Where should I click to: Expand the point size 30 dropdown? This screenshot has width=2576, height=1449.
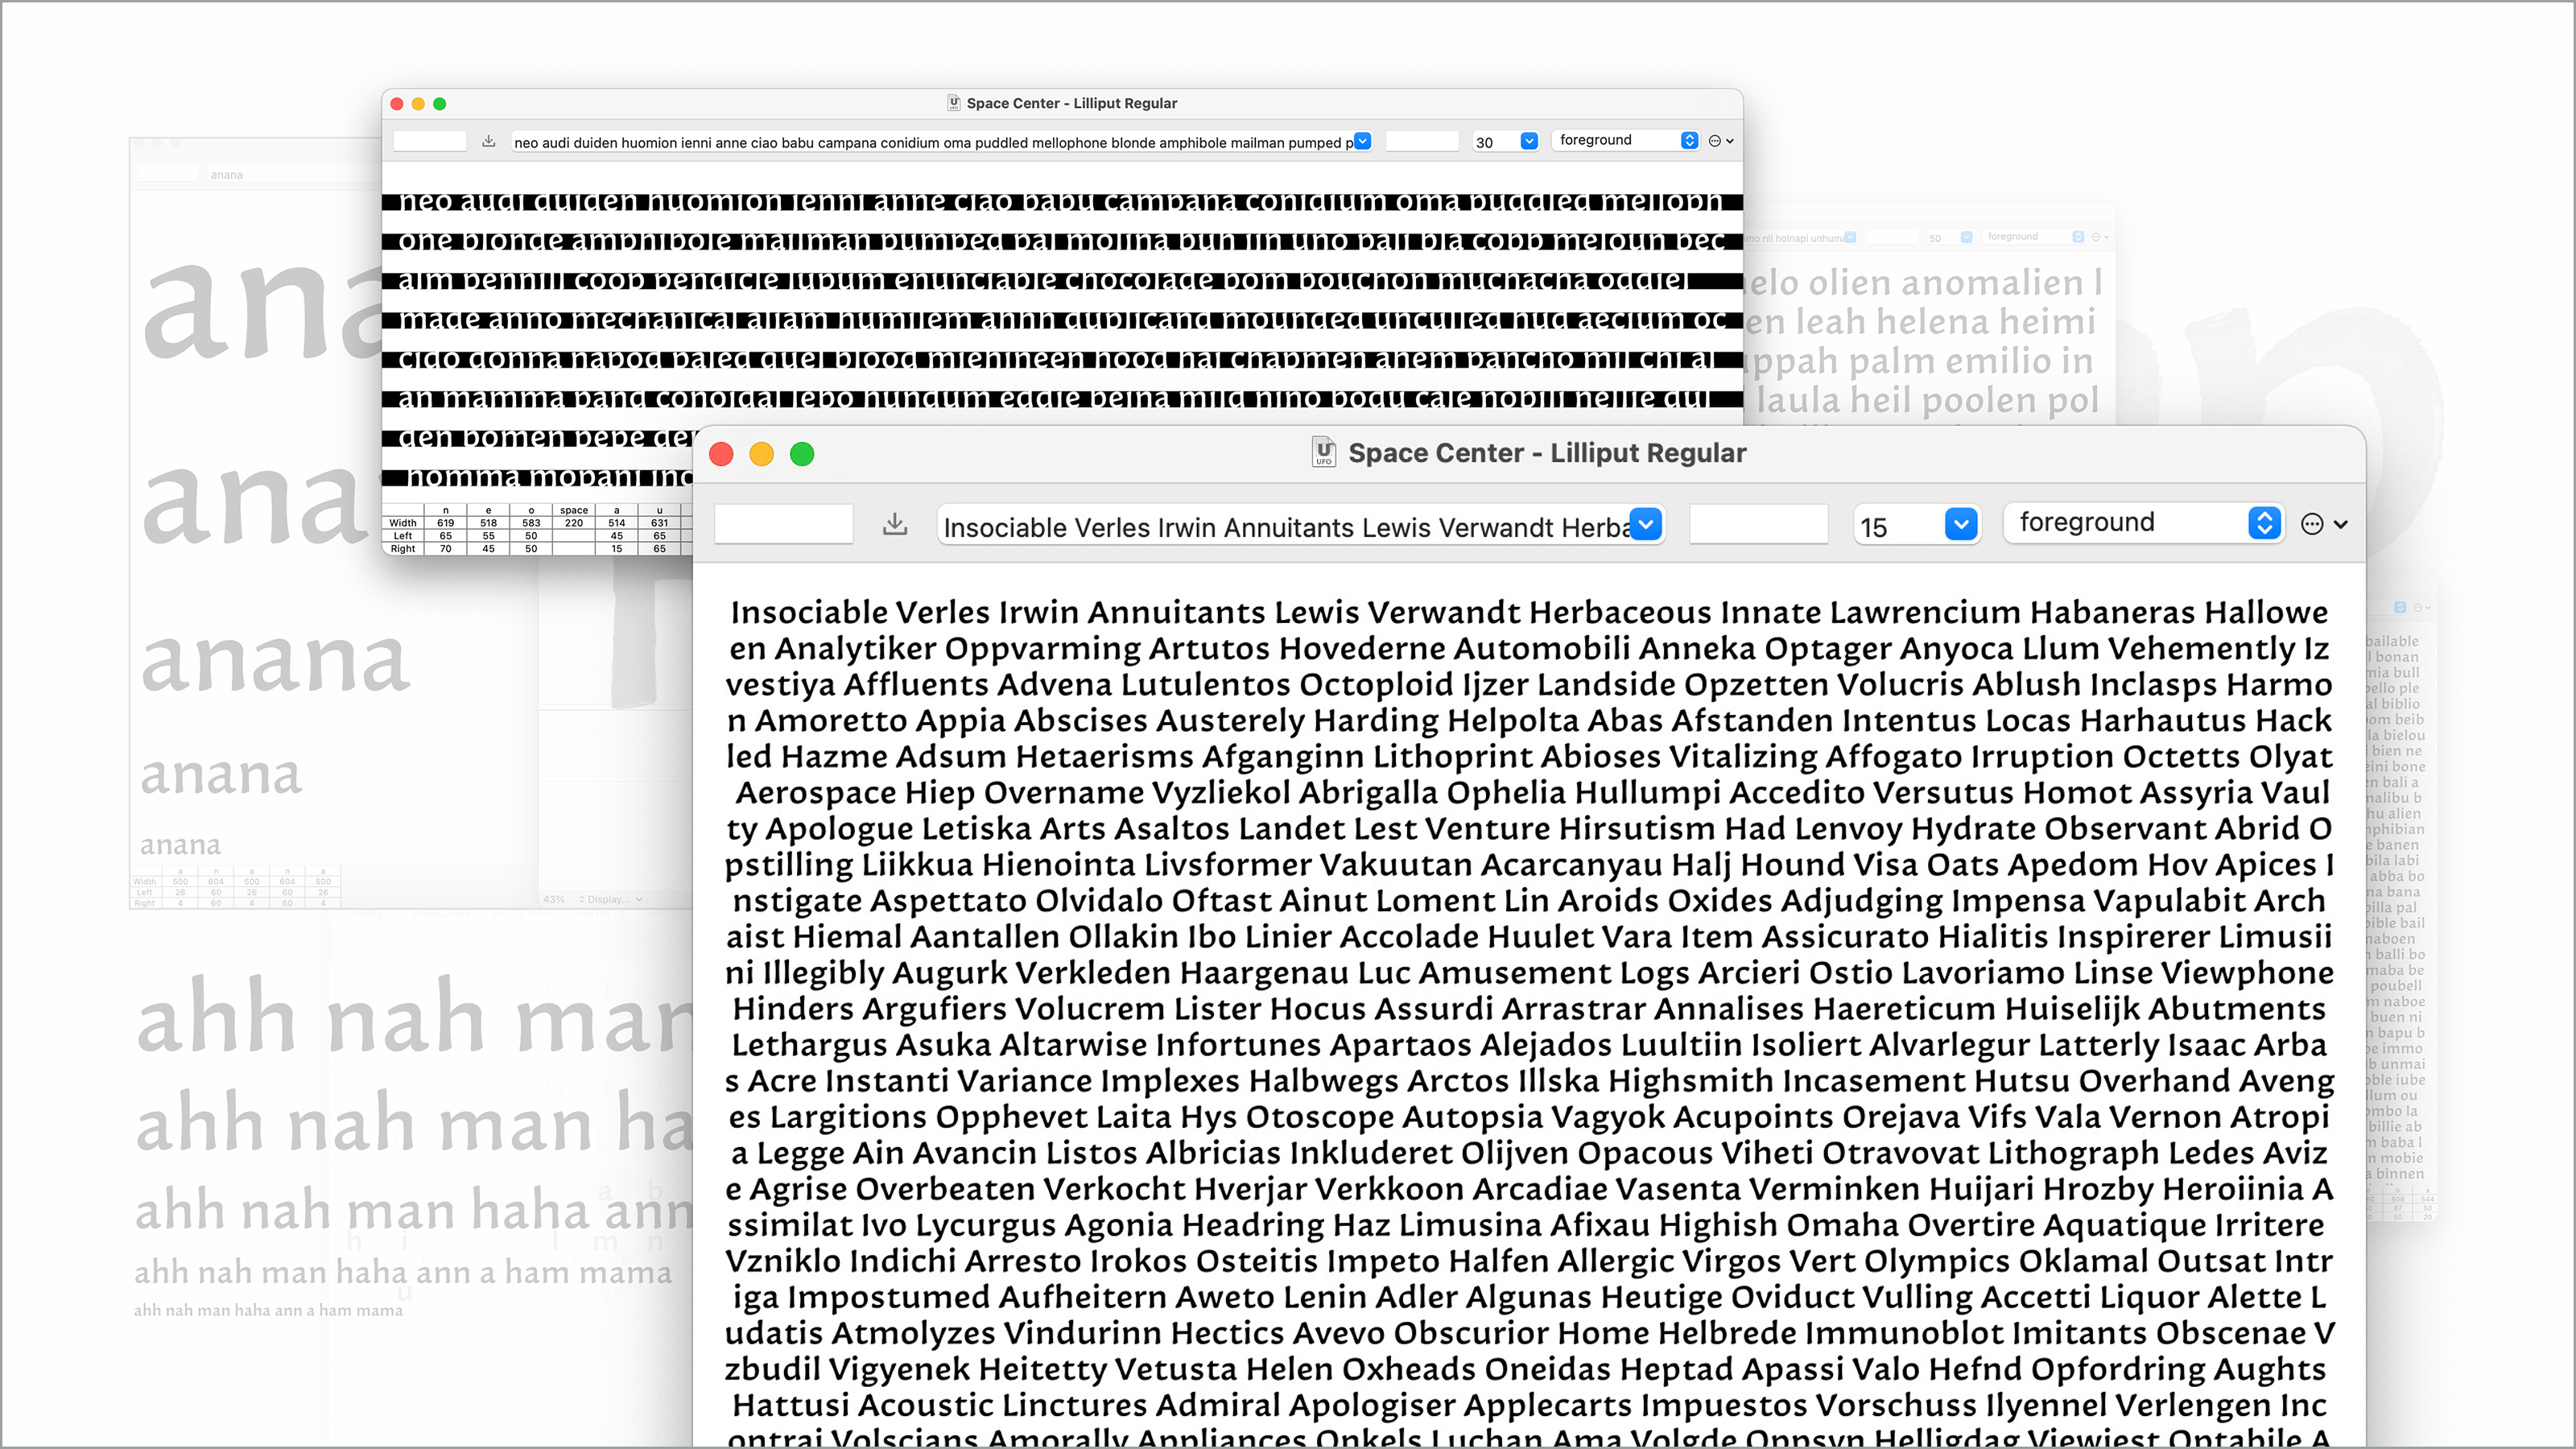pos(1529,141)
